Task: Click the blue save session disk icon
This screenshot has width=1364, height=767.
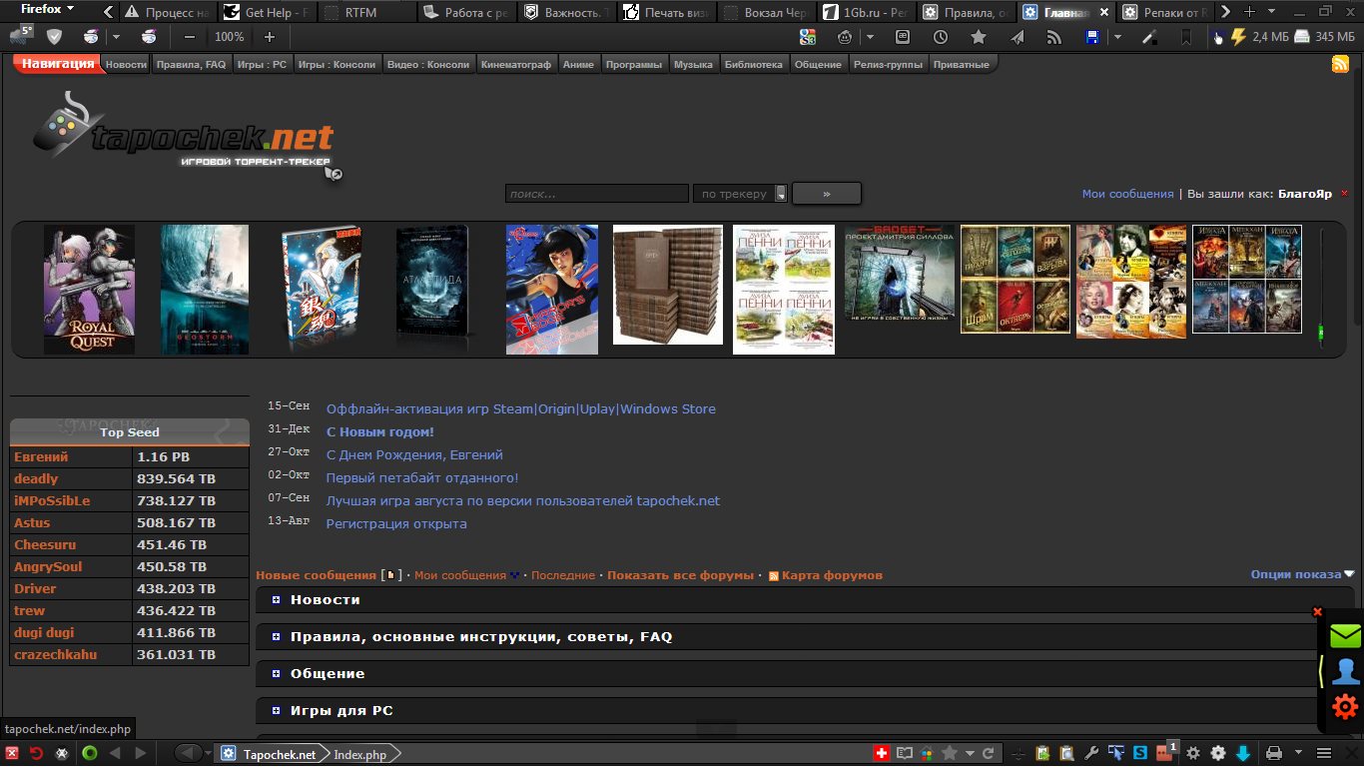Action: tap(1091, 37)
